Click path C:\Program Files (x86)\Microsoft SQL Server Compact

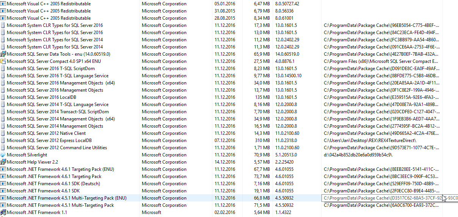(x=381, y=61)
